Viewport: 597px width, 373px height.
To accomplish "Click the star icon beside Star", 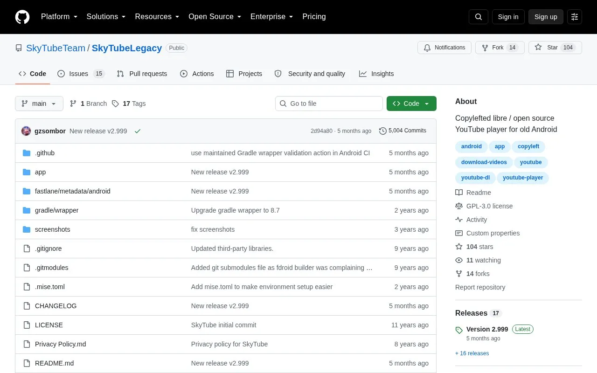I will click(538, 48).
